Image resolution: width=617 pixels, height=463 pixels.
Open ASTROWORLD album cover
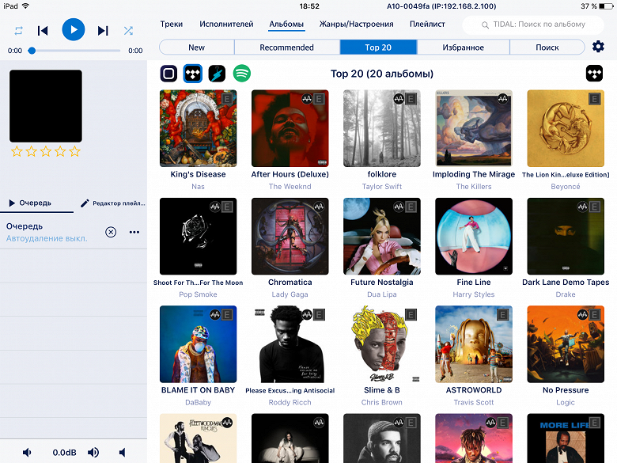(474, 344)
